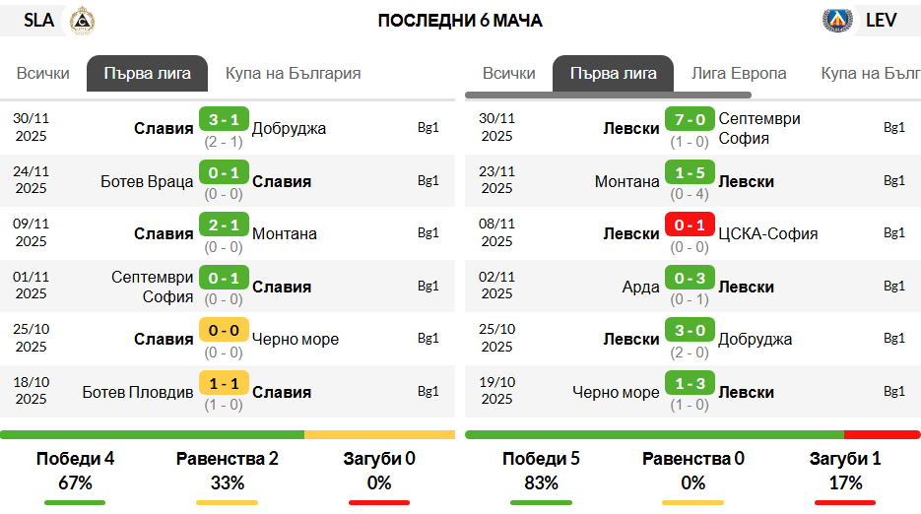Image resolution: width=921 pixels, height=514 pixels.
Task: Click the Slavia club crest icon
Action: pos(82,21)
